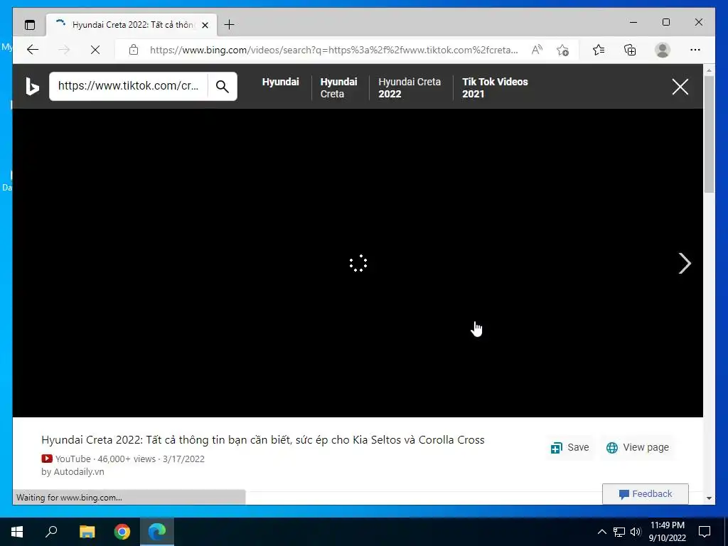Close the Hyundai Creta 2022 browser tab
The image size is (728, 546).
205,25
